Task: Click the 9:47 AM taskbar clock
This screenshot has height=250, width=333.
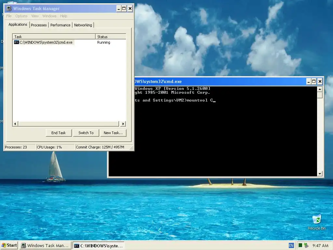Action: (320, 245)
